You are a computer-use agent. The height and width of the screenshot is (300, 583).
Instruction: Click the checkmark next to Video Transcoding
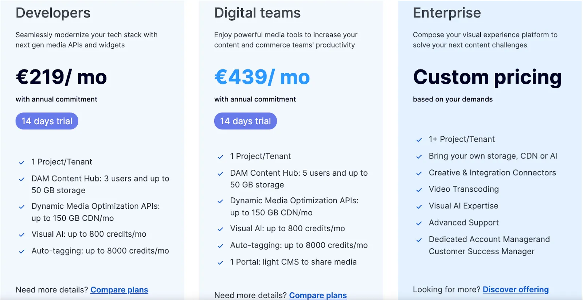(419, 189)
